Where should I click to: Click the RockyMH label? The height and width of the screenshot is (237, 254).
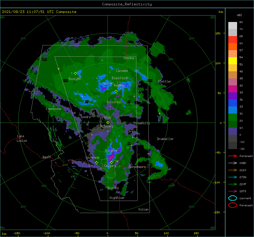click(x=75, y=79)
